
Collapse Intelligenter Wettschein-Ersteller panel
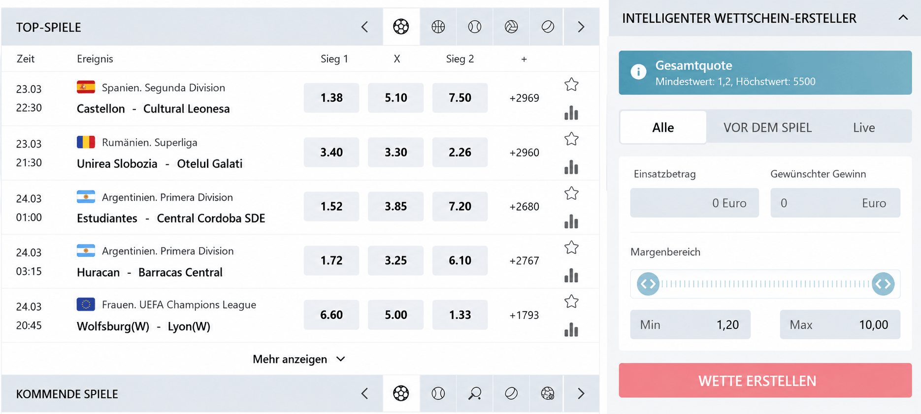[x=903, y=18]
